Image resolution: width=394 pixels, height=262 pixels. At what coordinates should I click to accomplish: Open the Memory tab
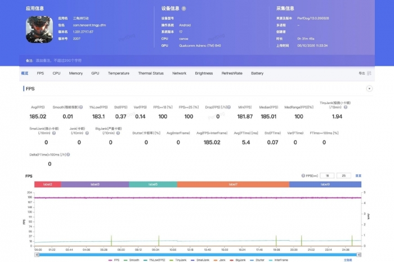pyautogui.click(x=75, y=73)
